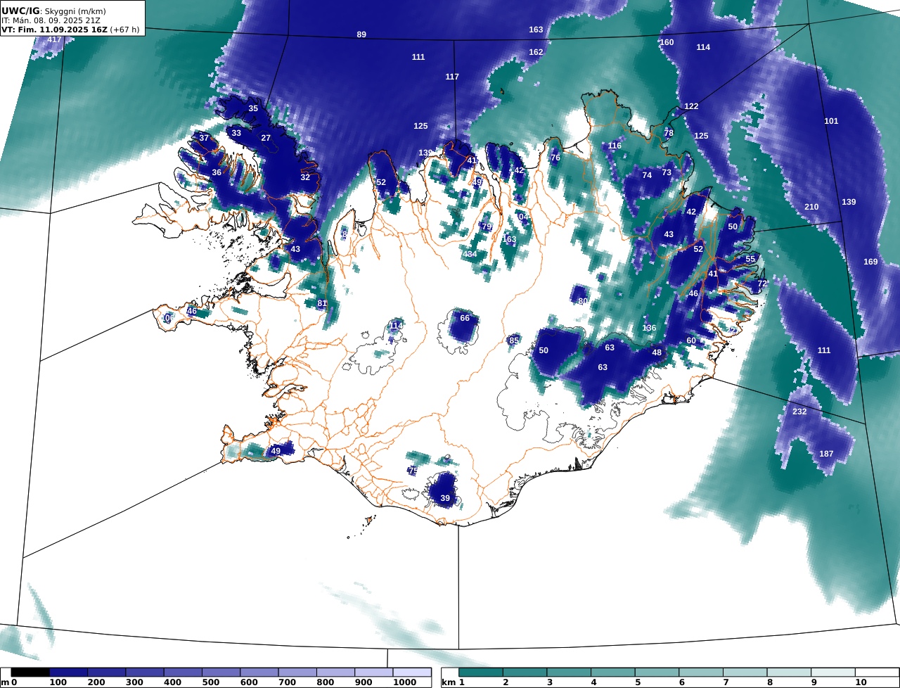Click the value 66 on Hofsjökull glacier
The width and height of the screenshot is (900, 688).
tap(465, 318)
